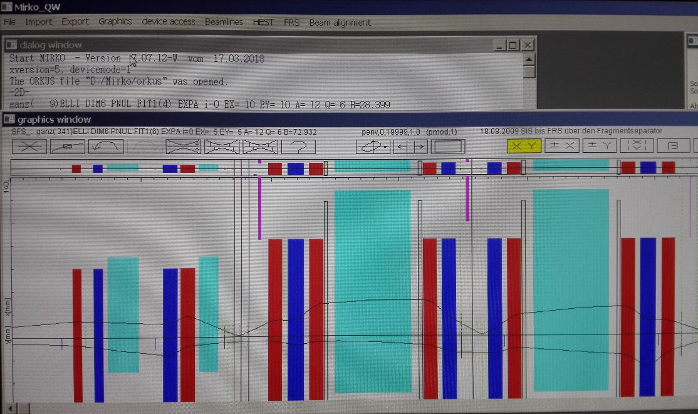Select the beamline element icon on curve

tap(68, 147)
